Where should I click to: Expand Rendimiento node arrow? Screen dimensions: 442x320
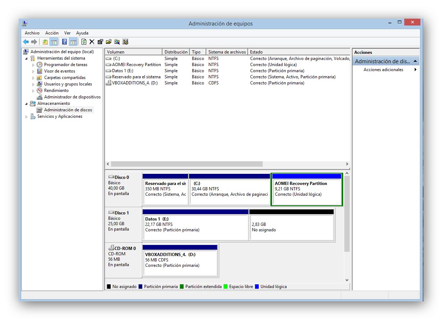coord(33,91)
